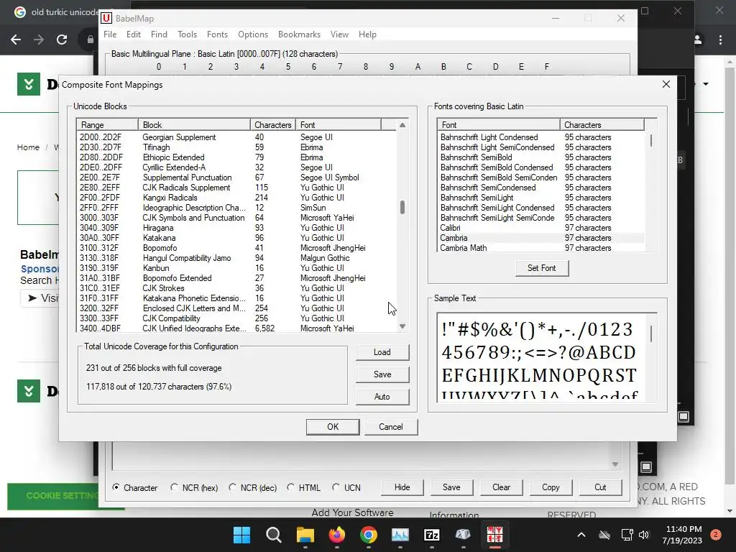
Task: Open BabelMap Edit menu
Action: pyautogui.click(x=133, y=34)
